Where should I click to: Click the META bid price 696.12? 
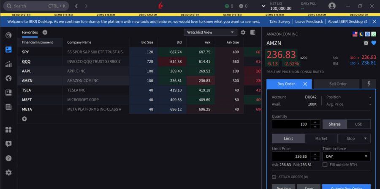click(x=176, y=110)
